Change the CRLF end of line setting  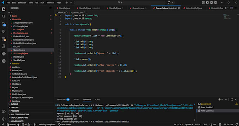[x=205, y=124]
